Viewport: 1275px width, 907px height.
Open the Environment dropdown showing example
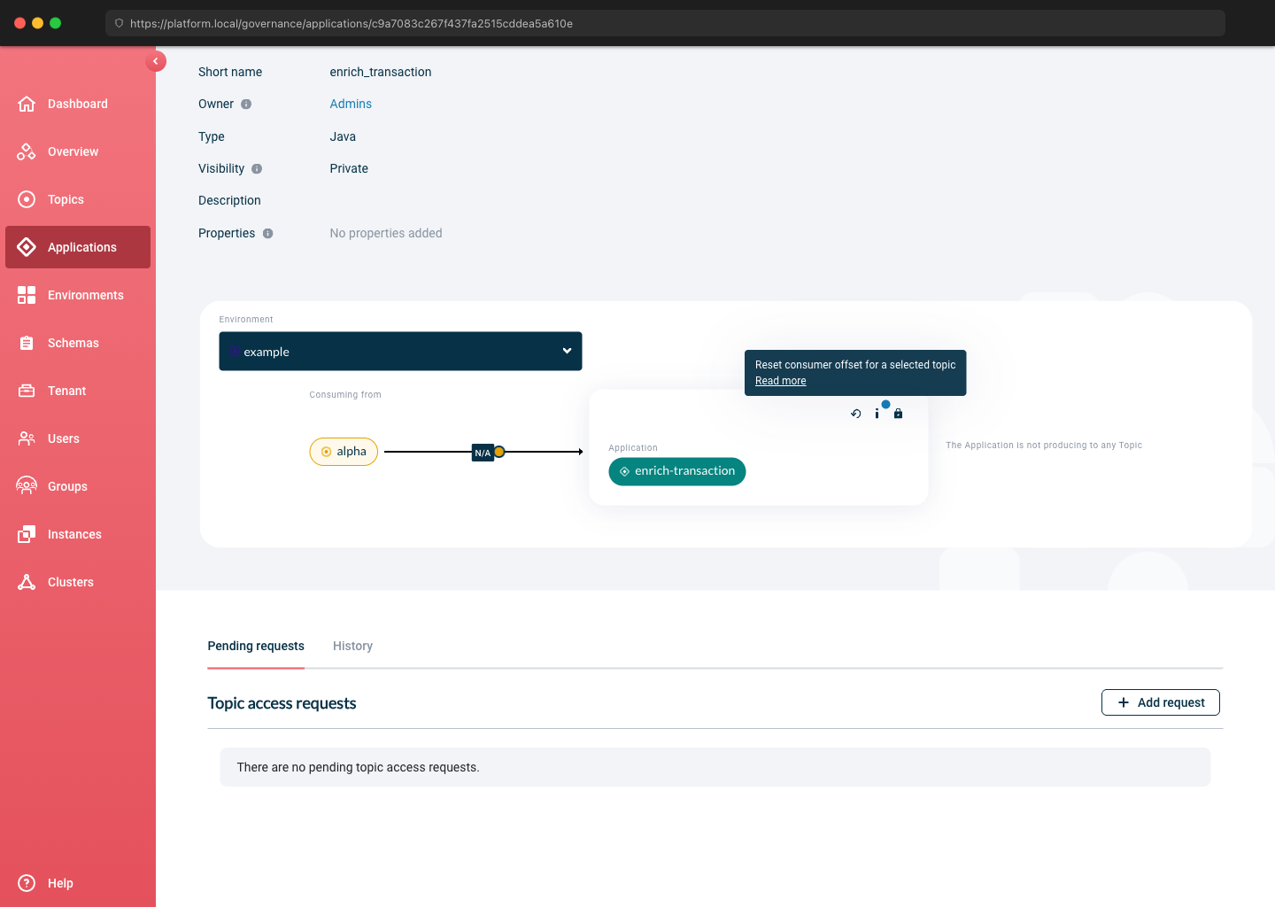pyautogui.click(x=400, y=352)
